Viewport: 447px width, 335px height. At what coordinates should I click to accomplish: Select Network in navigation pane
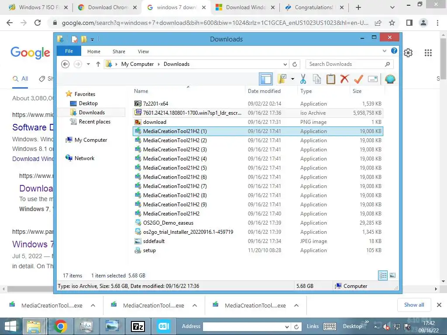tap(84, 158)
